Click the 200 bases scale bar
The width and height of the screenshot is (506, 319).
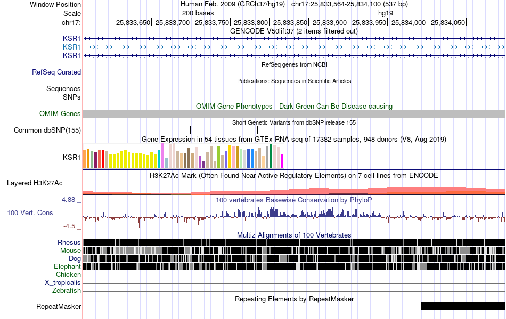(x=295, y=13)
